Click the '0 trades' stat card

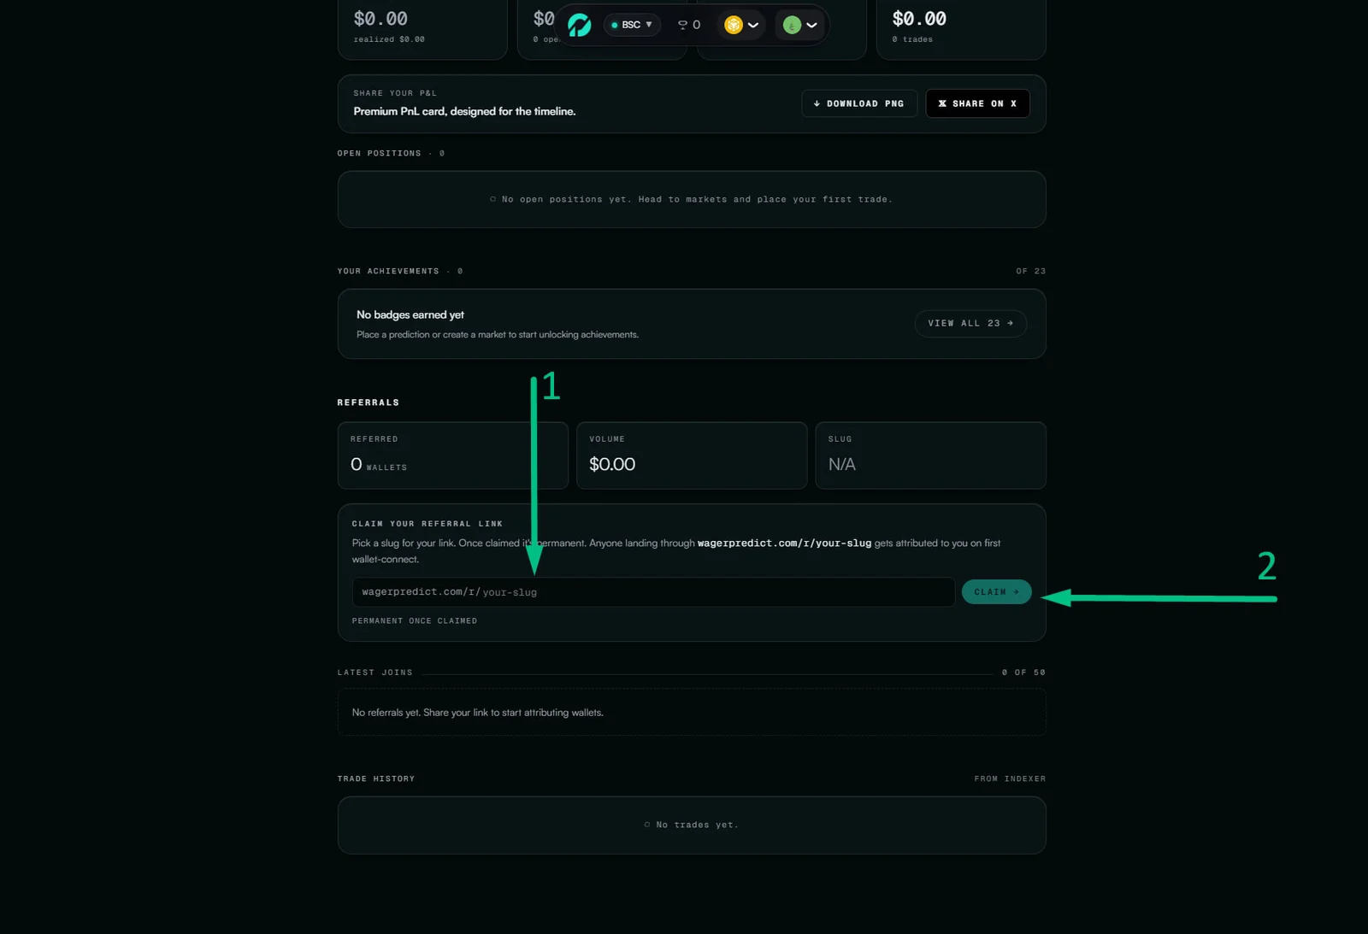[961, 28]
